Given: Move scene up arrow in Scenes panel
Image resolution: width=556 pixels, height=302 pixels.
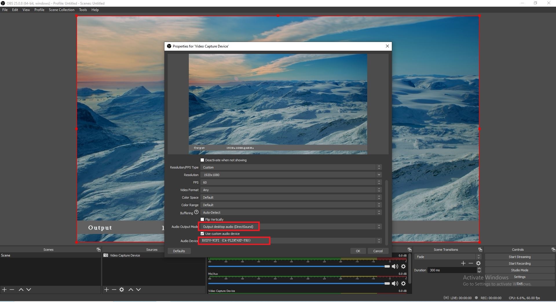Looking at the screenshot, I should click(x=21, y=290).
